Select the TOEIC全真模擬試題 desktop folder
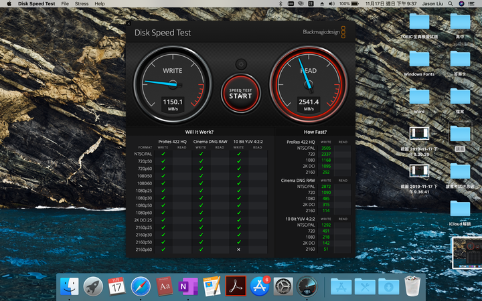Viewport: 482px width, 301px height. tap(419, 21)
